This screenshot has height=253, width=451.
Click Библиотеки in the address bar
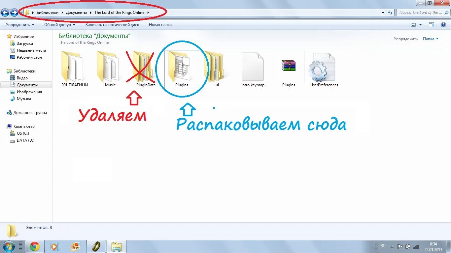pos(47,13)
